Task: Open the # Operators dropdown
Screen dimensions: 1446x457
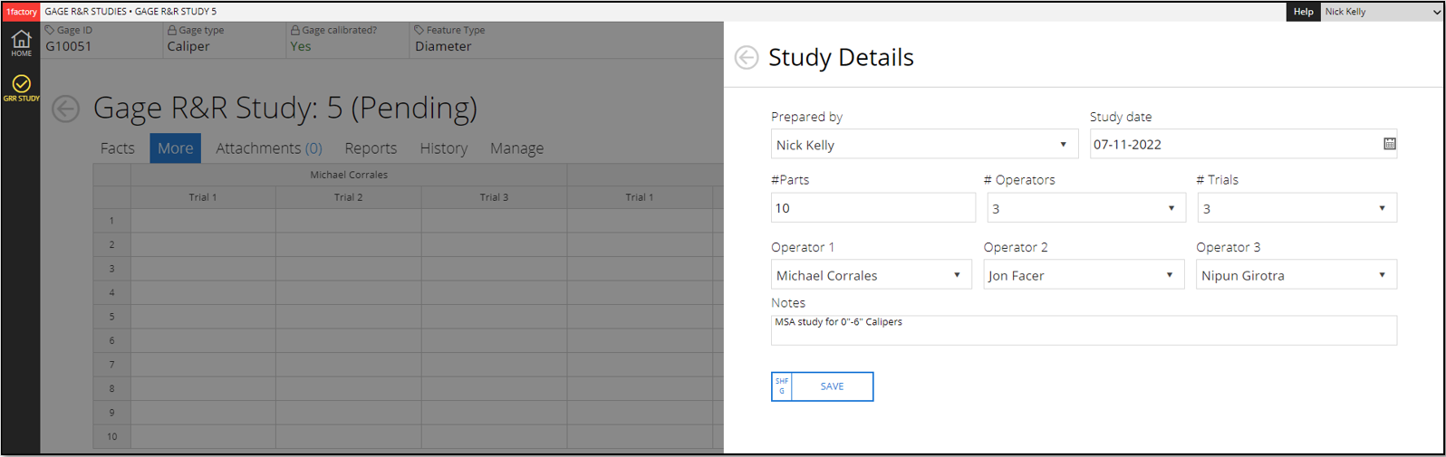Action: click(1085, 208)
